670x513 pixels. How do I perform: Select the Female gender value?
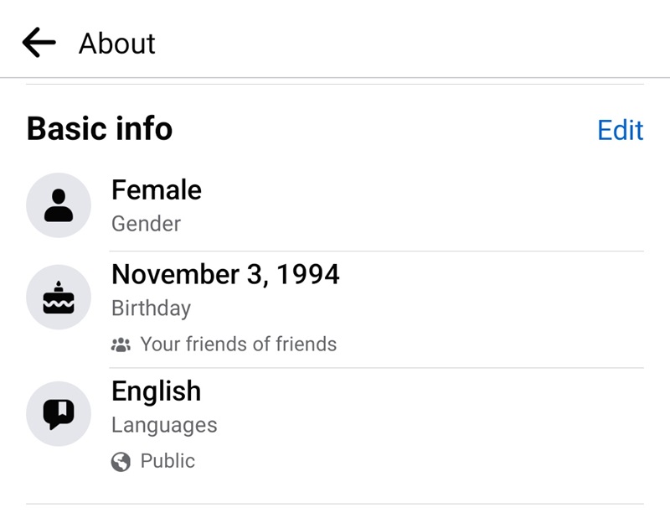157,190
